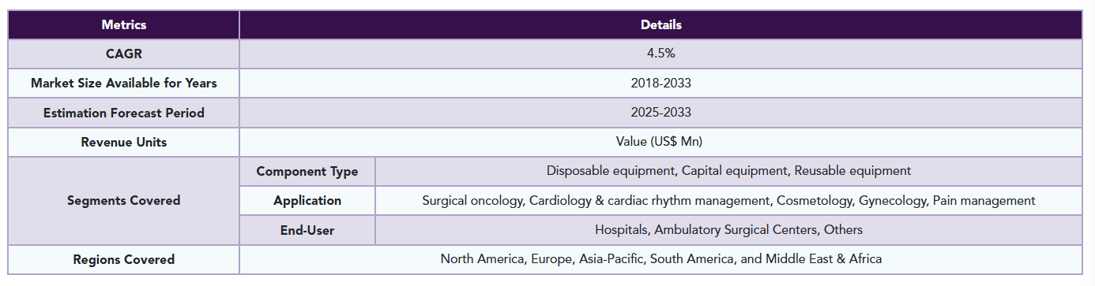Click the Surgical oncology applications text
Screen dimensions: 1095x286
click(729, 200)
